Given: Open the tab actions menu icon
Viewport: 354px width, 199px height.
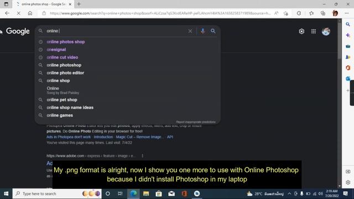Looking at the screenshot, I should (x=6, y=4).
